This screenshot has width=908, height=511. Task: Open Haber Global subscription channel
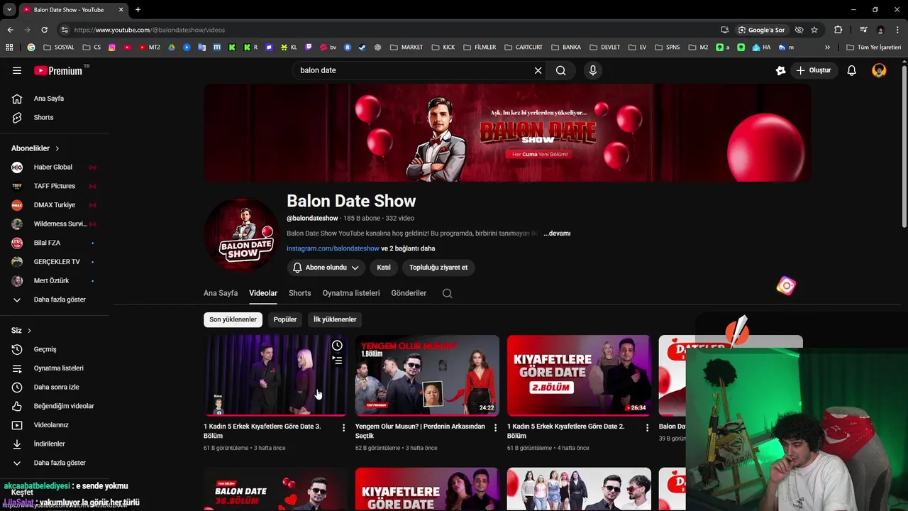(55, 167)
